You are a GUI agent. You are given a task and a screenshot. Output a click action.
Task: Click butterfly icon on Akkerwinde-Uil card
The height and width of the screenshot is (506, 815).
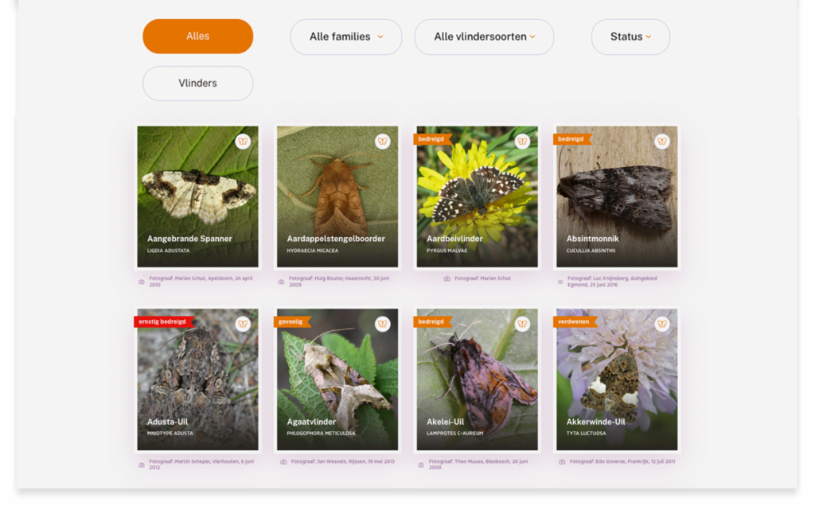(x=662, y=324)
